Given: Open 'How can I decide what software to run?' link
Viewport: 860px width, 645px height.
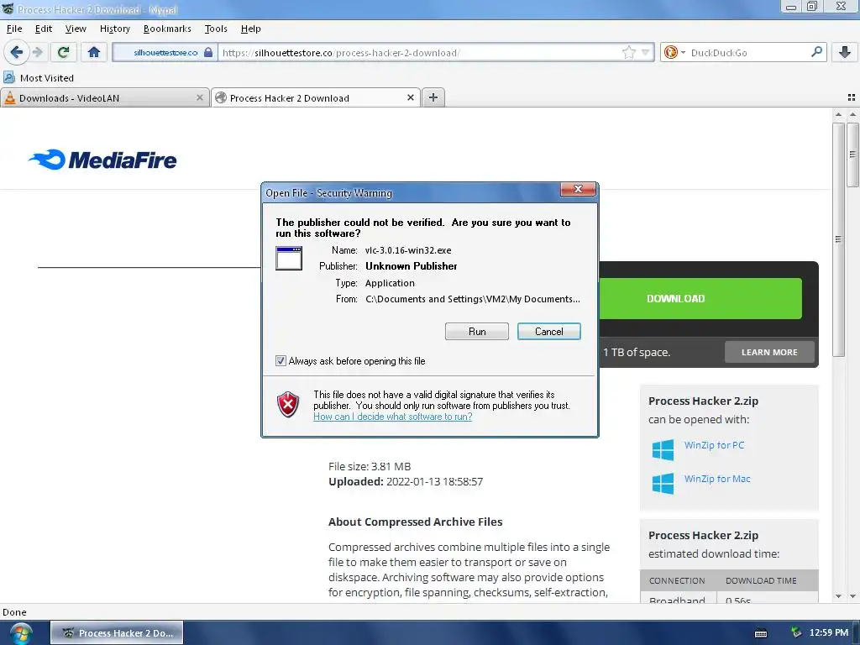Looking at the screenshot, I should [x=393, y=417].
